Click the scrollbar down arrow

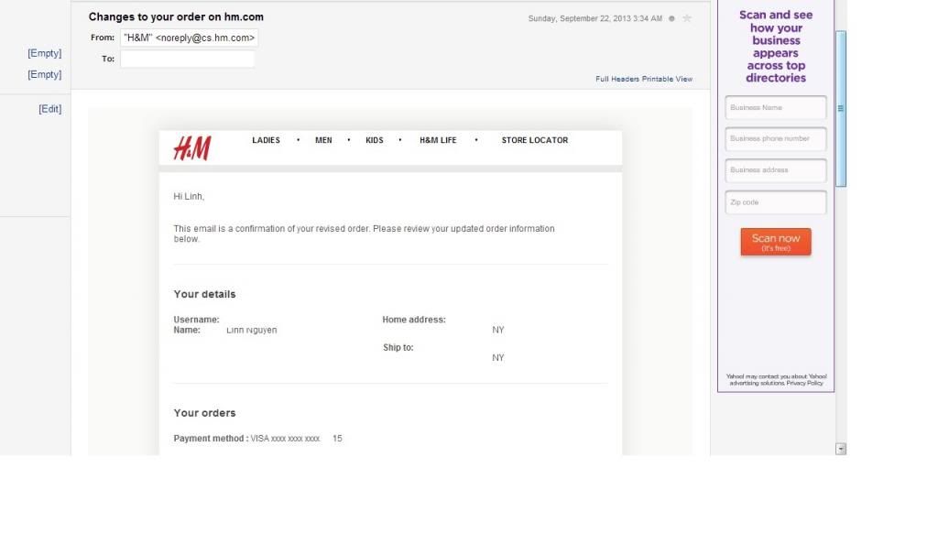point(841,449)
